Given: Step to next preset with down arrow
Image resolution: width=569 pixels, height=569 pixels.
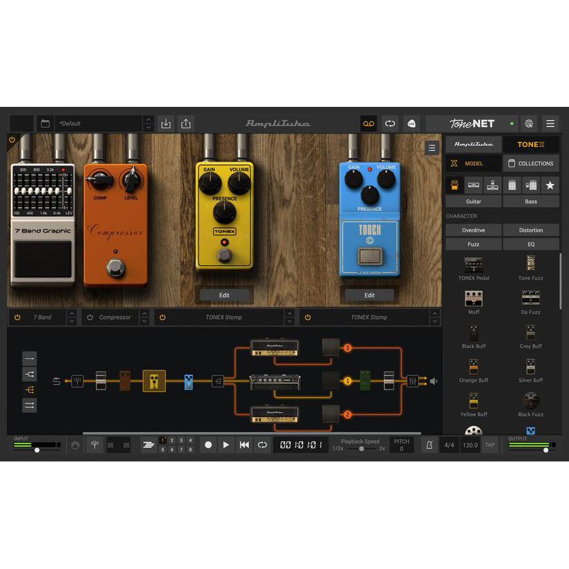Looking at the screenshot, I should pos(148,128).
